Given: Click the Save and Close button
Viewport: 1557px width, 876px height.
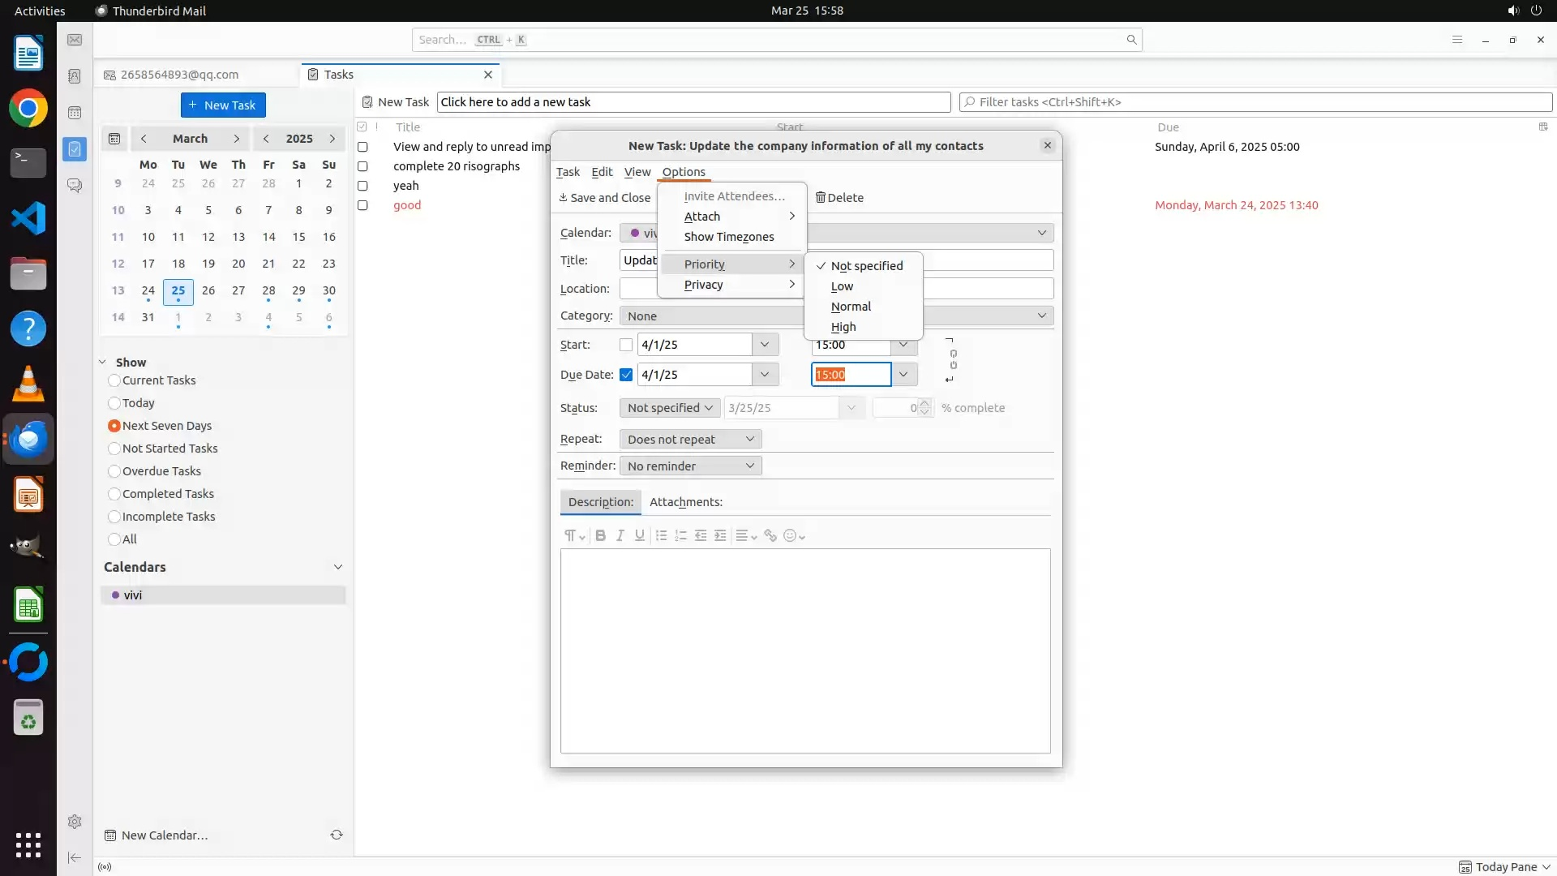Looking at the screenshot, I should [x=604, y=198].
